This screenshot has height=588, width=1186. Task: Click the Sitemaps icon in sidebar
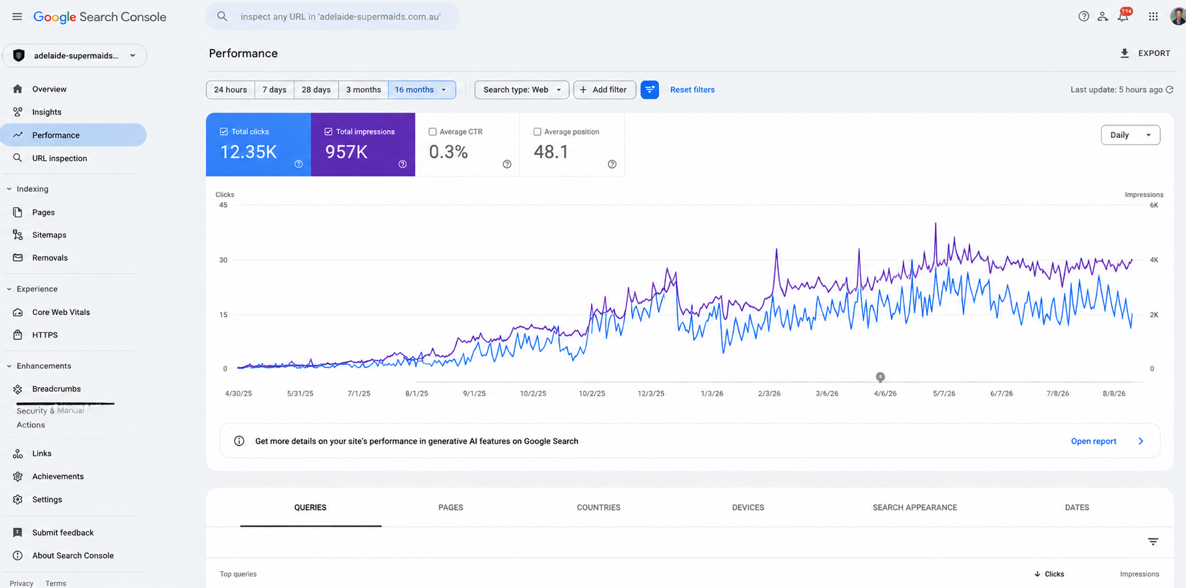(18, 235)
